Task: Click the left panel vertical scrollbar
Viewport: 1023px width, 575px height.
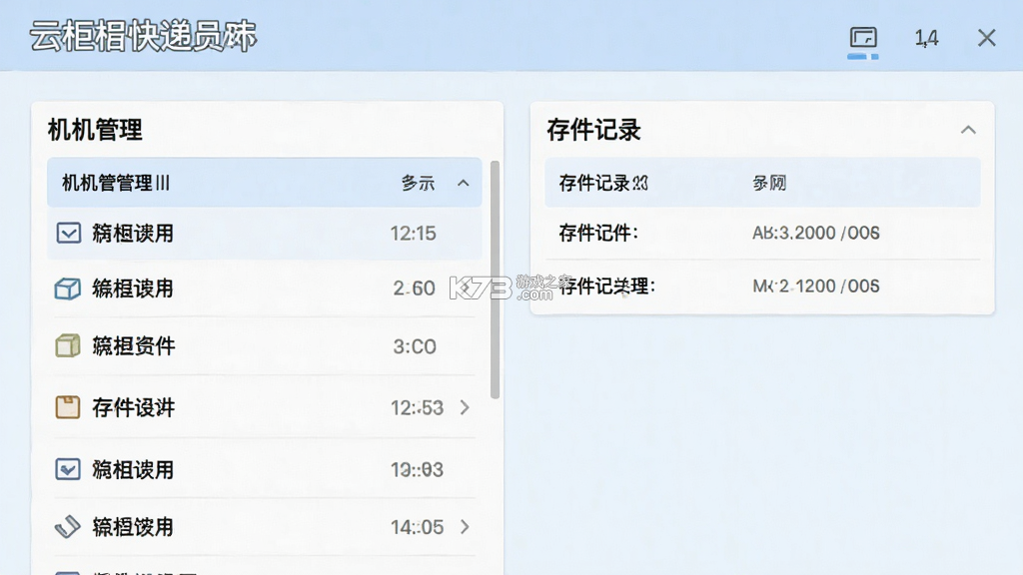Action: point(496,280)
